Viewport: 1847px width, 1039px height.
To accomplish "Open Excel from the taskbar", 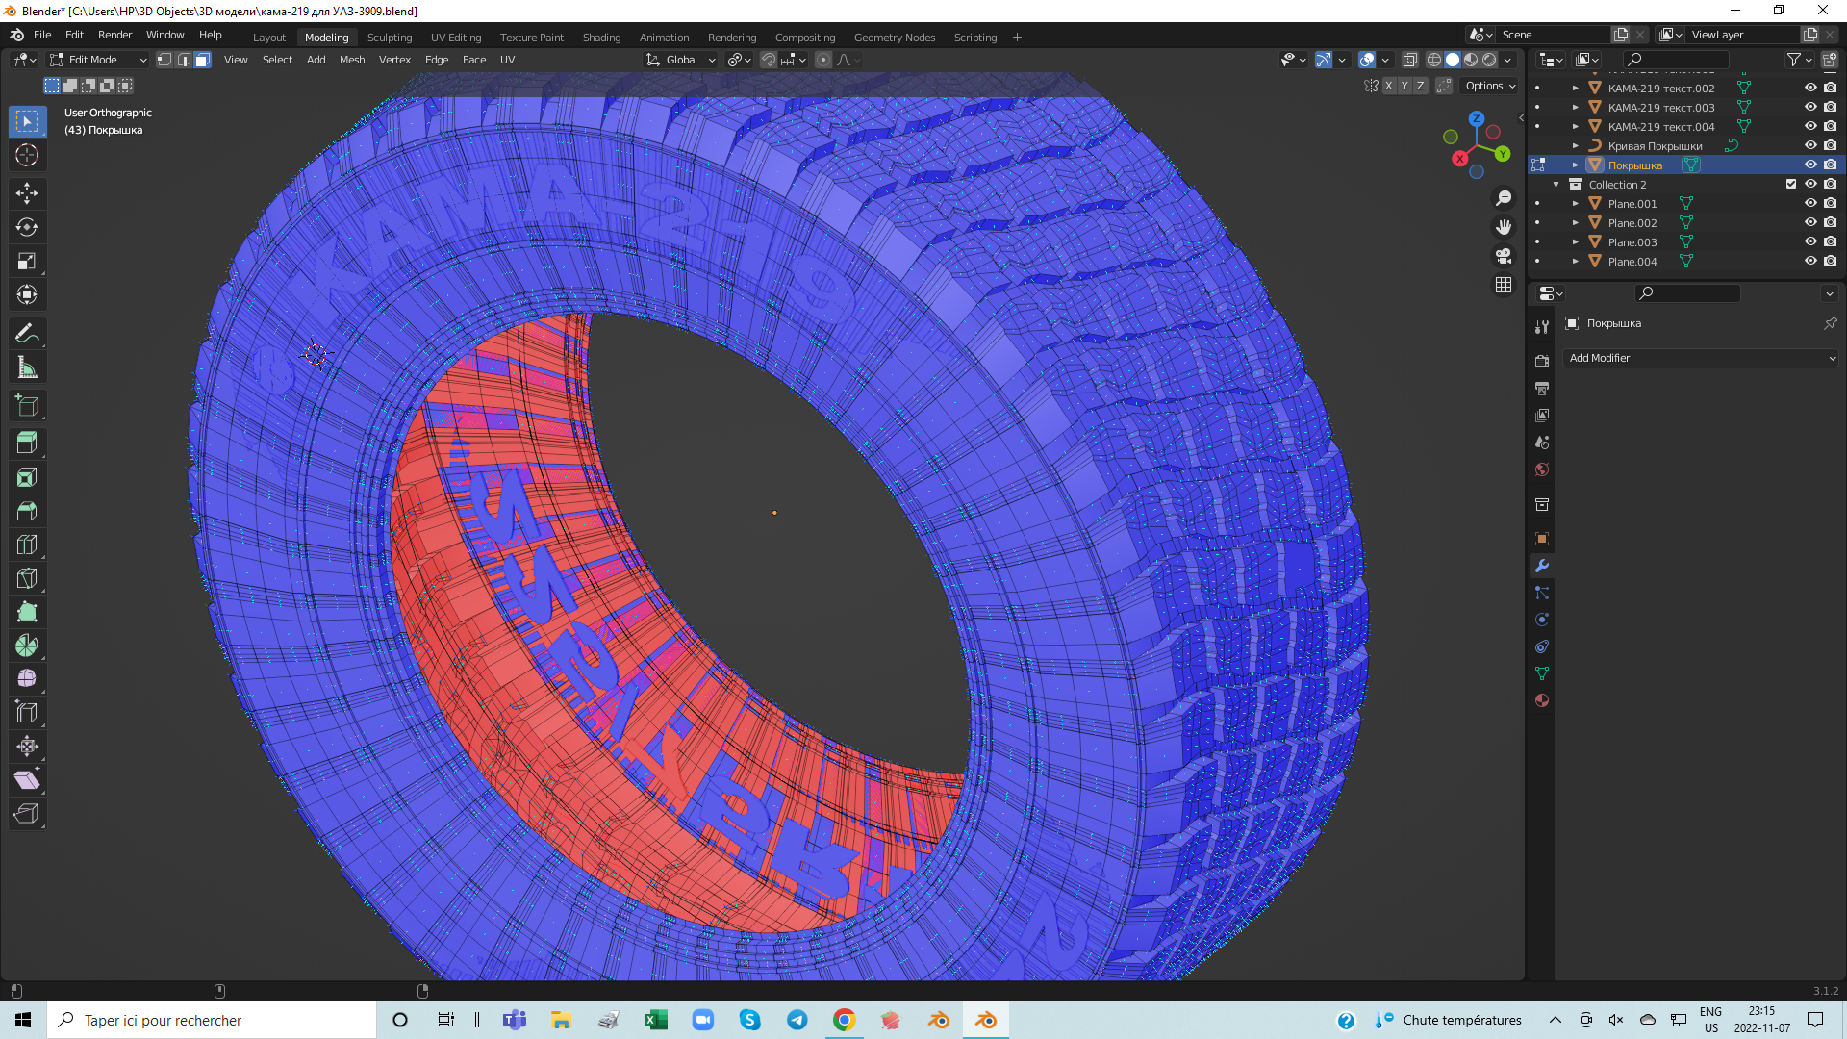I will tap(656, 1020).
